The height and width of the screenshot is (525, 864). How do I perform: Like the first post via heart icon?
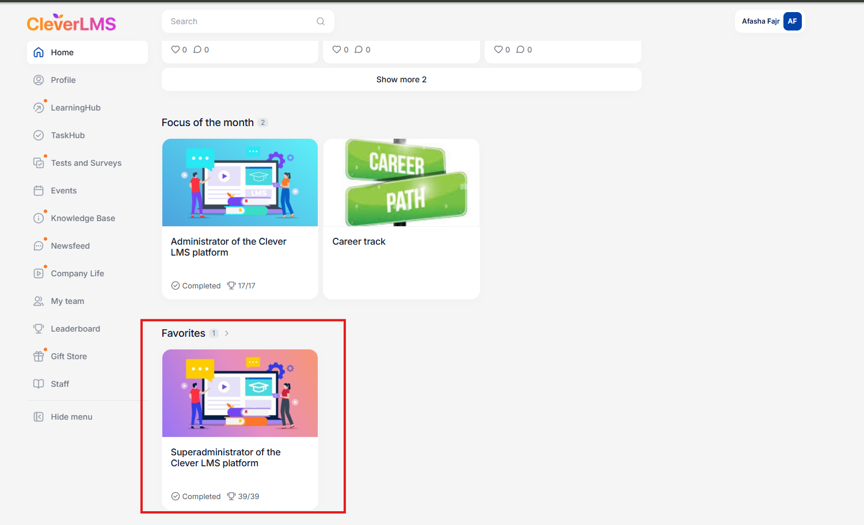click(176, 50)
